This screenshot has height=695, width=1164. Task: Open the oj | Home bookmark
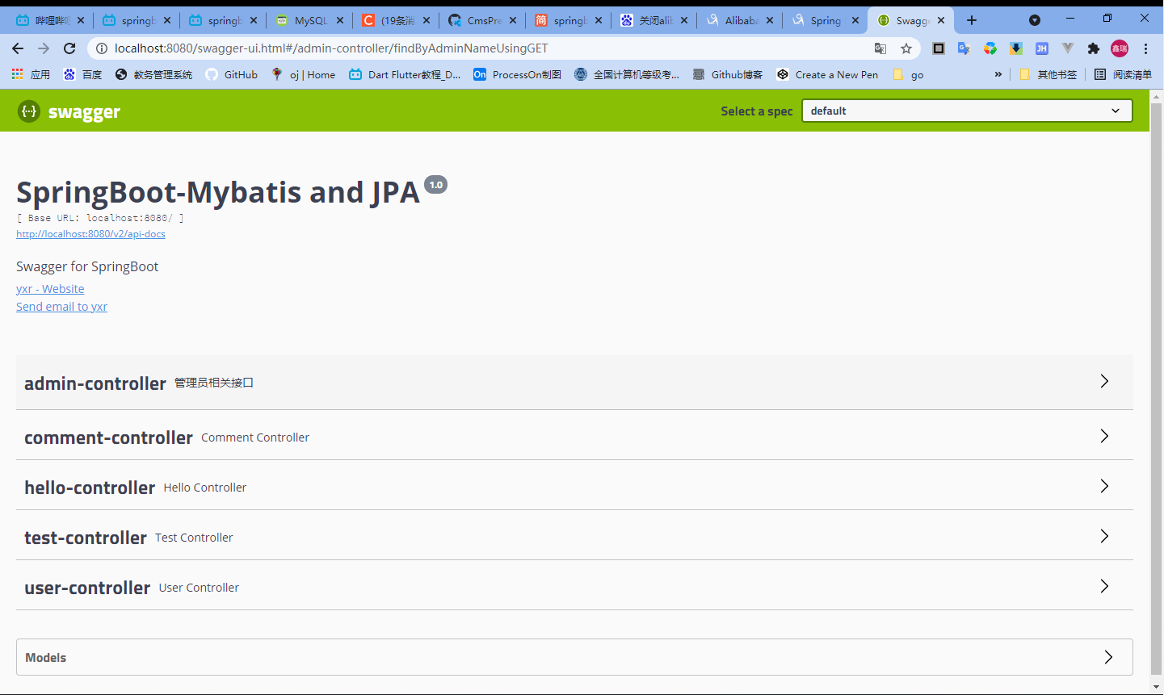[x=304, y=74]
